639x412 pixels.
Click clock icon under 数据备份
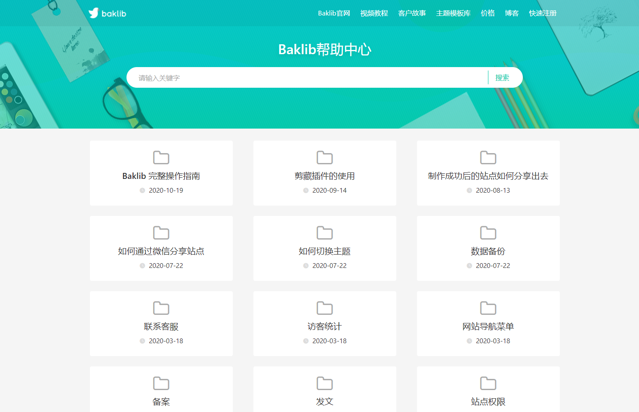tap(469, 266)
